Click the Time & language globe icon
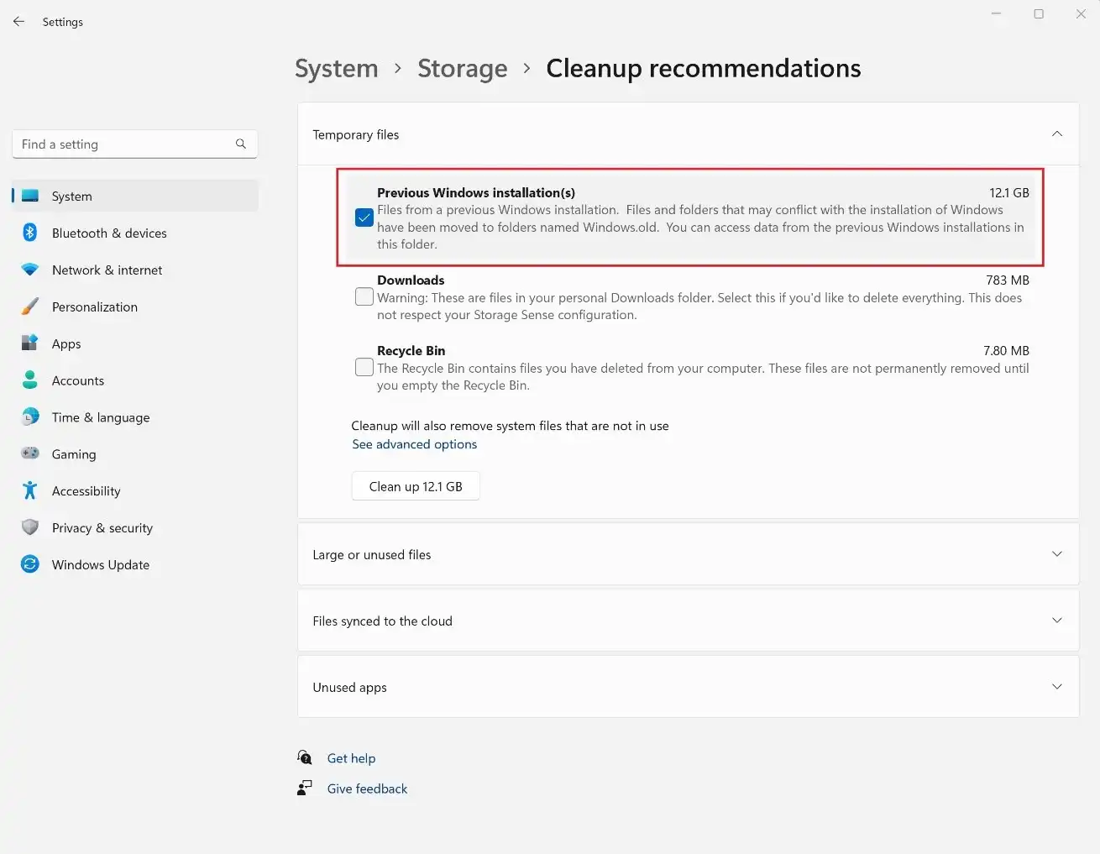 pyautogui.click(x=30, y=417)
